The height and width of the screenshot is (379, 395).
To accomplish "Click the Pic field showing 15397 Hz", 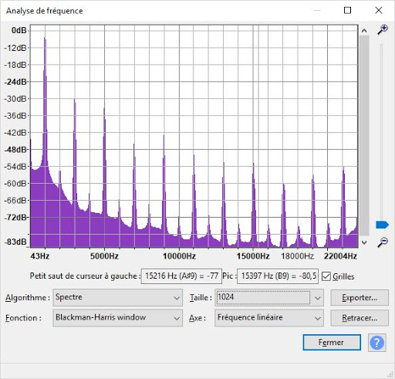I will point(278,276).
